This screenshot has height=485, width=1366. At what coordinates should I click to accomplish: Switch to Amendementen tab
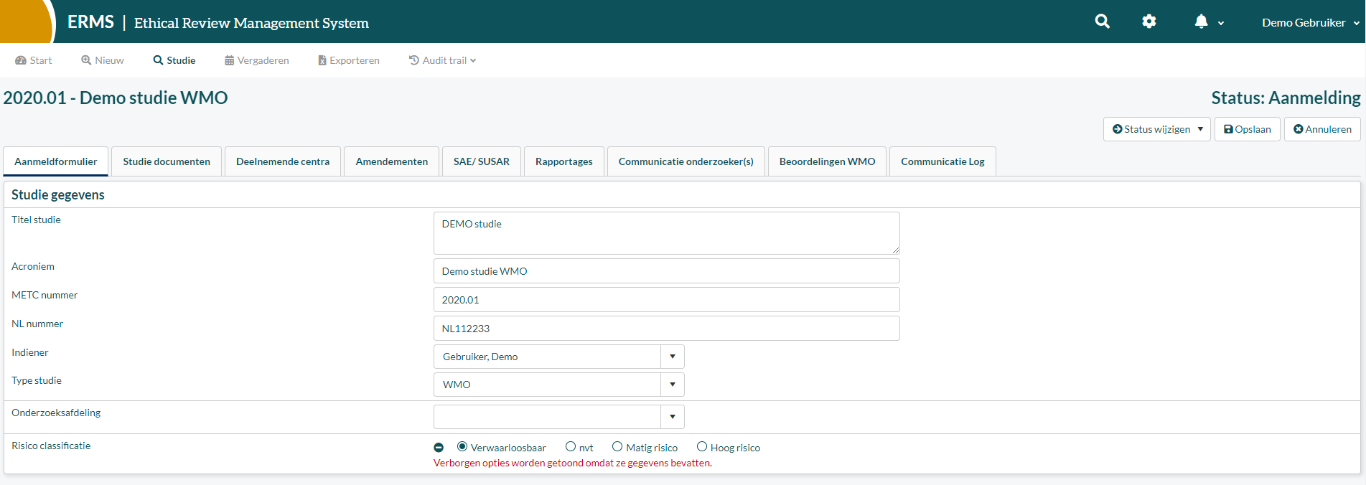pos(392,161)
